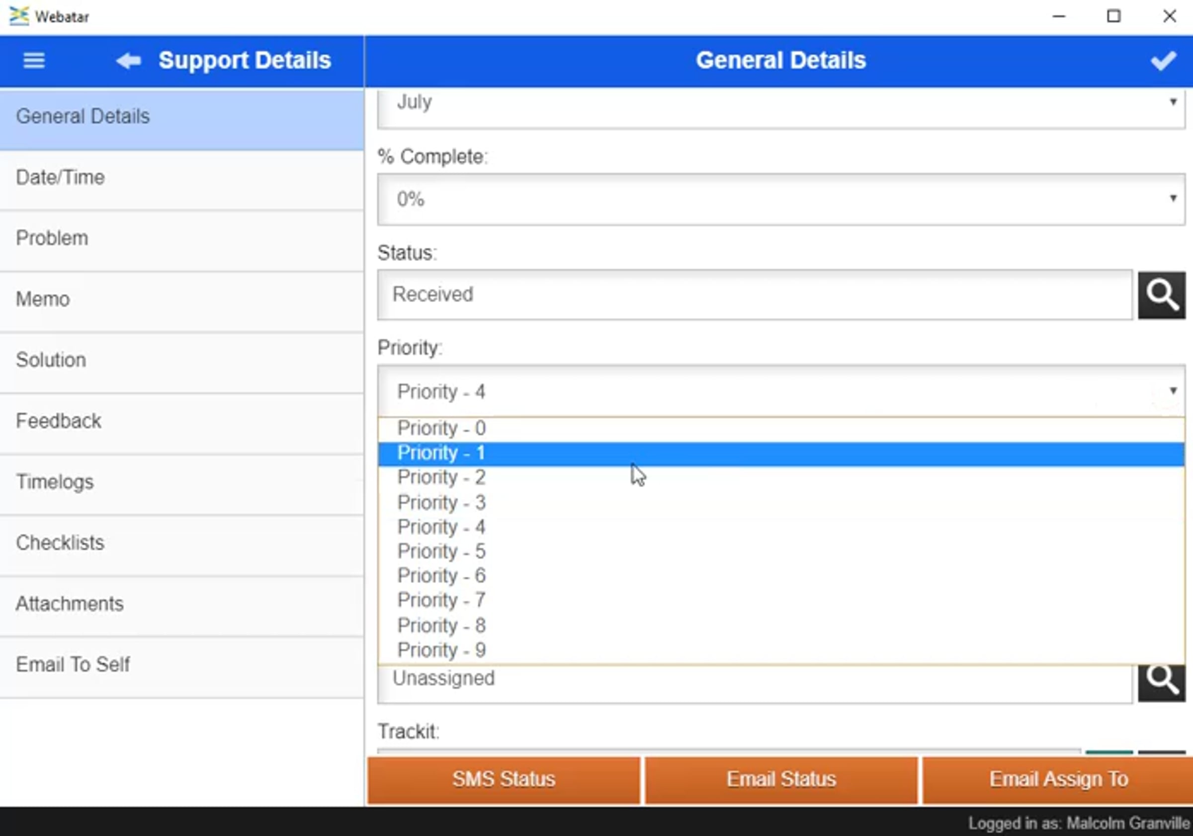Open the Feedback section
The height and width of the screenshot is (836, 1193).
pyautogui.click(x=182, y=424)
